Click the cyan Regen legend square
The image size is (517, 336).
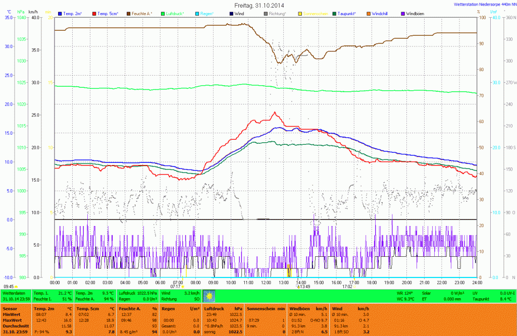pos(197,14)
